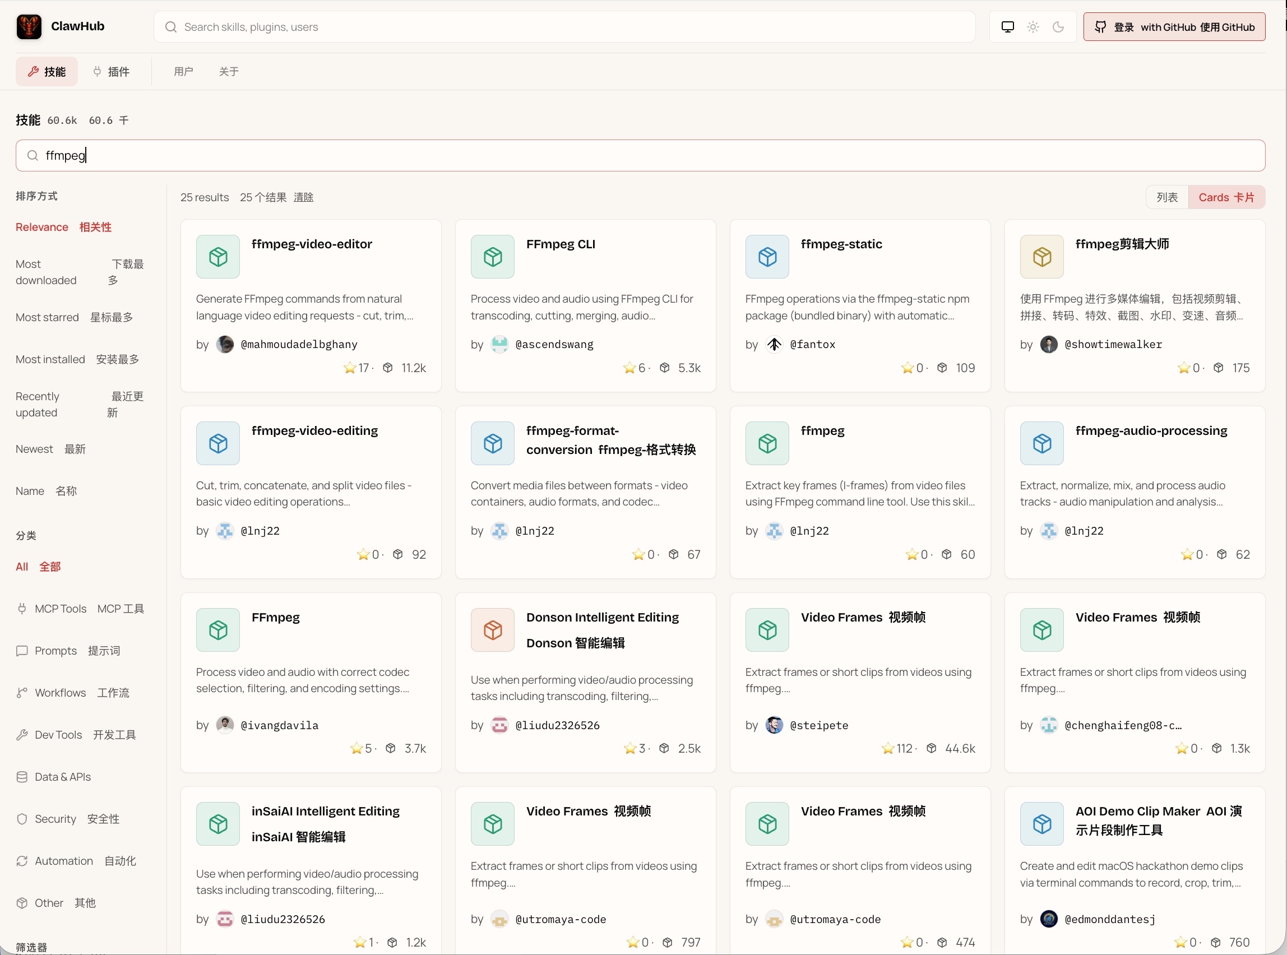Click @steipete's avatar
The width and height of the screenshot is (1287, 955).
coord(774,725)
